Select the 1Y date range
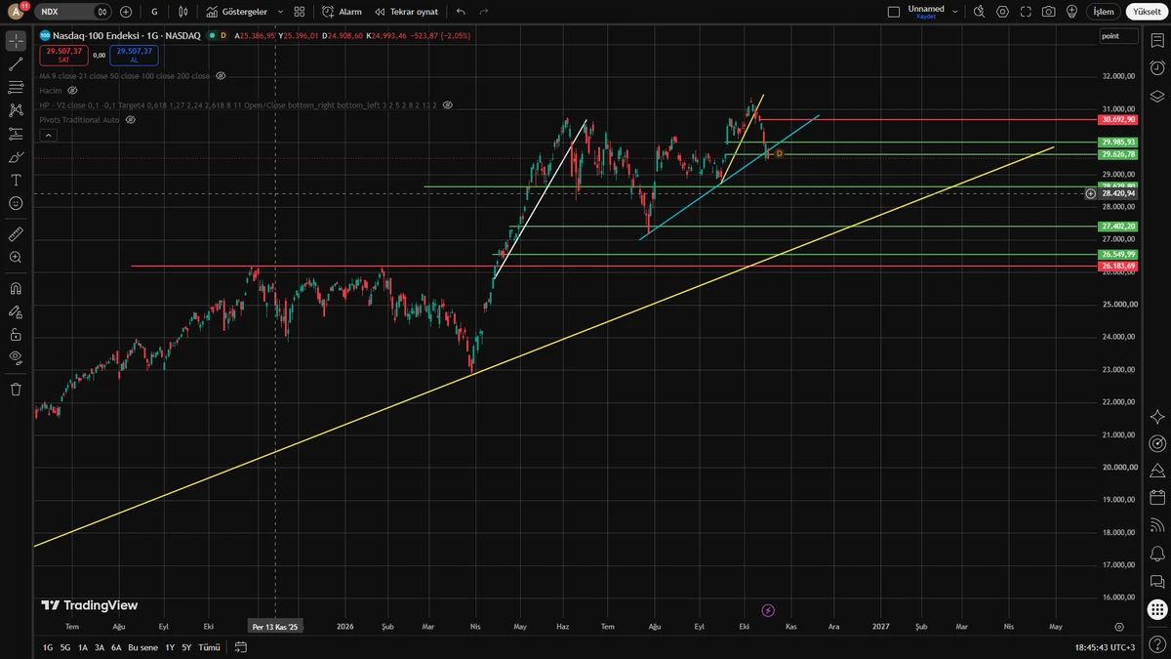This screenshot has height=659, width=1171. coord(170,647)
